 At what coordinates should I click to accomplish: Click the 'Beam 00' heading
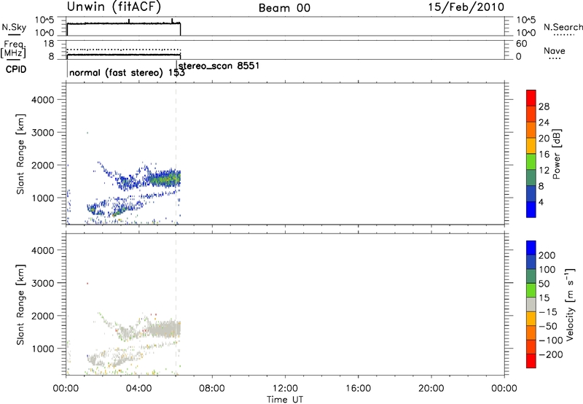(x=284, y=8)
